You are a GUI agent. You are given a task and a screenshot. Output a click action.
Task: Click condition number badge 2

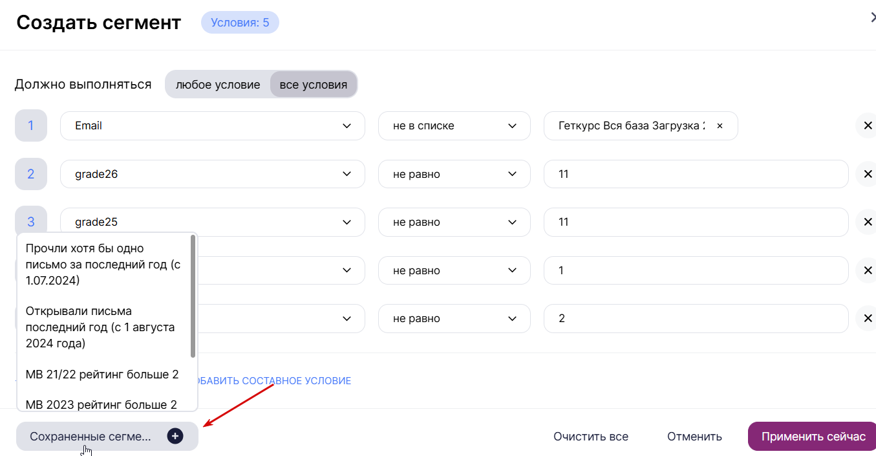pos(31,174)
